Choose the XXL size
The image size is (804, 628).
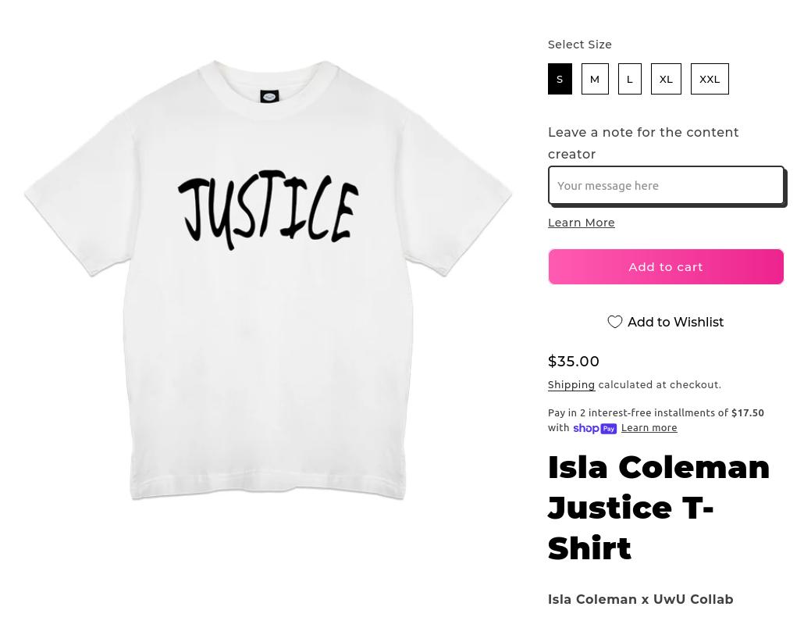710,79
